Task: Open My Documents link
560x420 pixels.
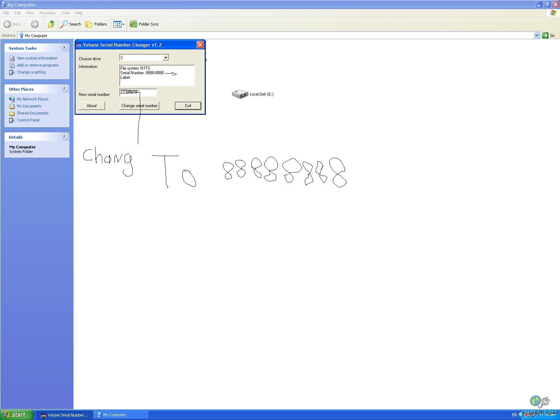Action: pyautogui.click(x=29, y=106)
